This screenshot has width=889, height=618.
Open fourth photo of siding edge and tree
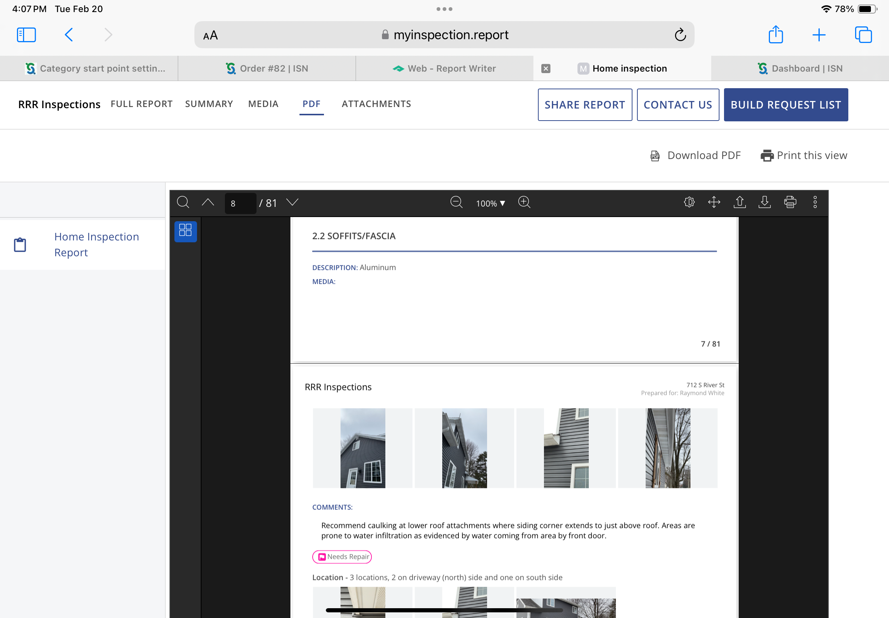click(668, 448)
